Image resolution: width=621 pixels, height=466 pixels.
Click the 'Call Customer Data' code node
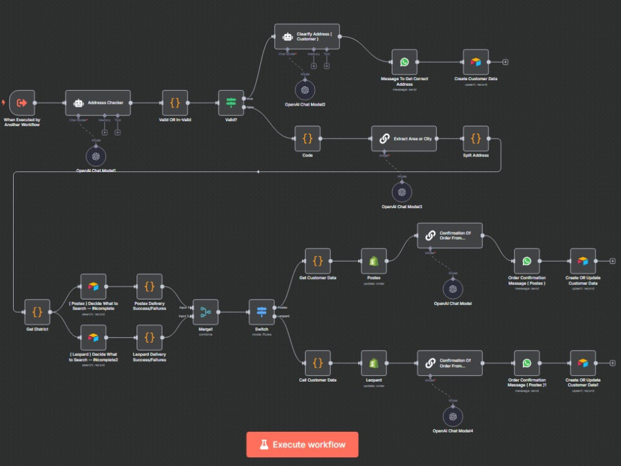317,363
